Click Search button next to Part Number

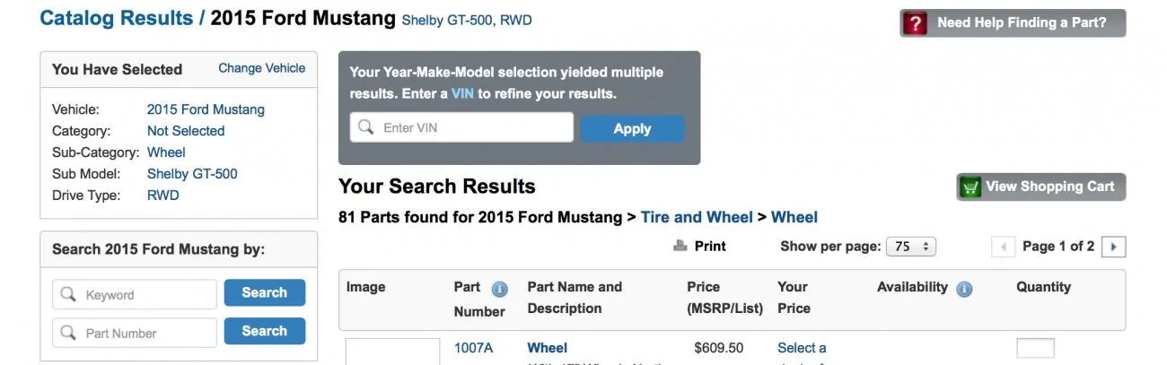pos(264,332)
